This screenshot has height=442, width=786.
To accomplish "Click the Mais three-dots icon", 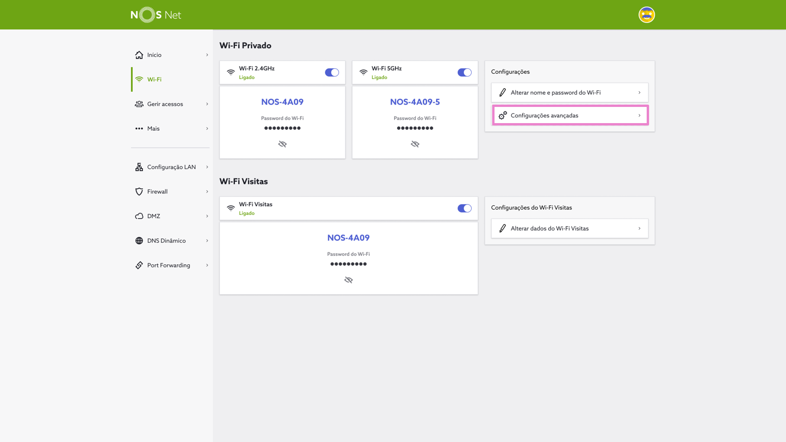I will point(139,129).
